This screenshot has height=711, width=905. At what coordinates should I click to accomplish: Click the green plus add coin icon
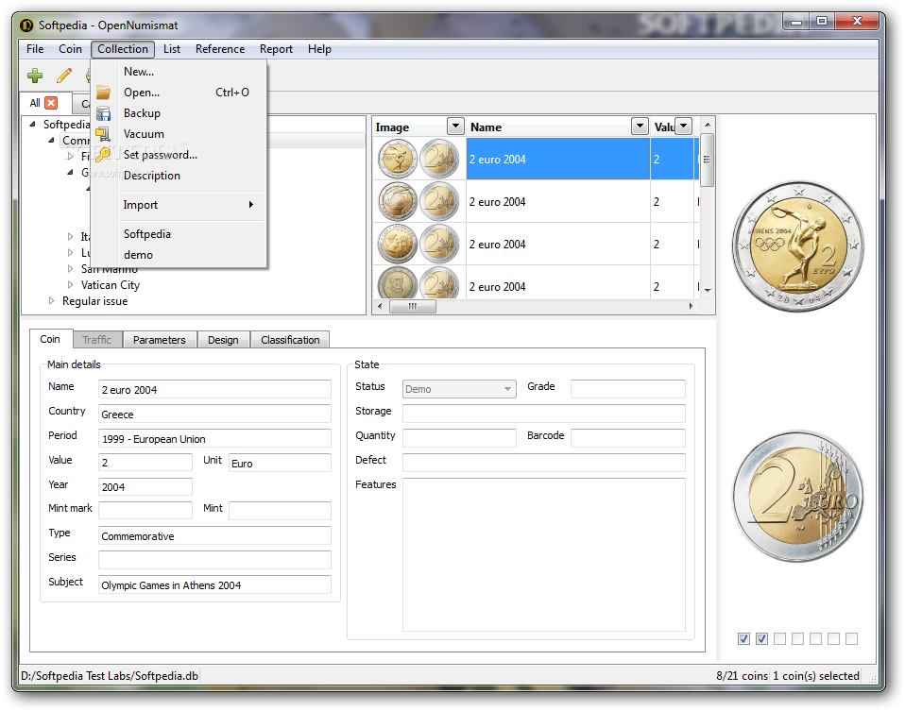click(x=35, y=76)
